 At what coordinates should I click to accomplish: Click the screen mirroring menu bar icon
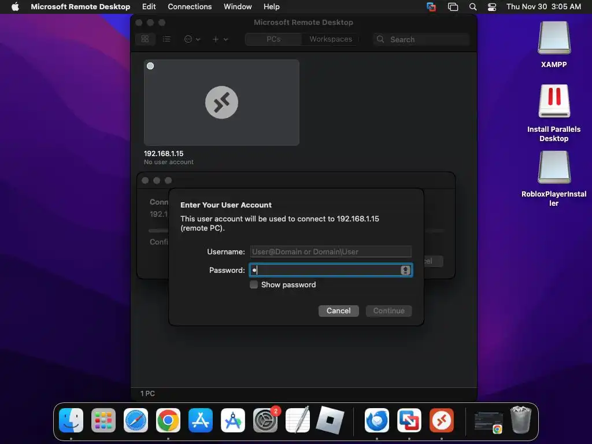[x=453, y=7]
